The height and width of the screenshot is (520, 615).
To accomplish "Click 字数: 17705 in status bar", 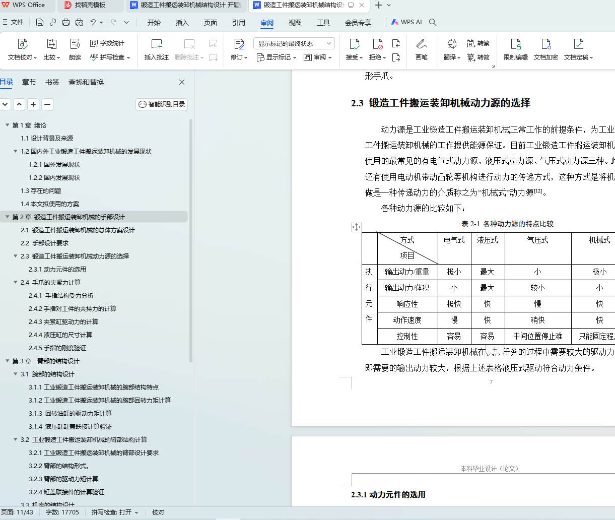I will tap(62, 512).
